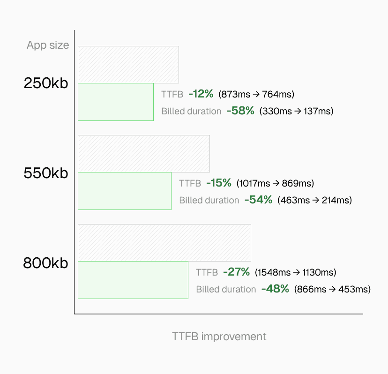Select the 800kb app size label
The height and width of the screenshot is (374, 388).
pos(45,263)
